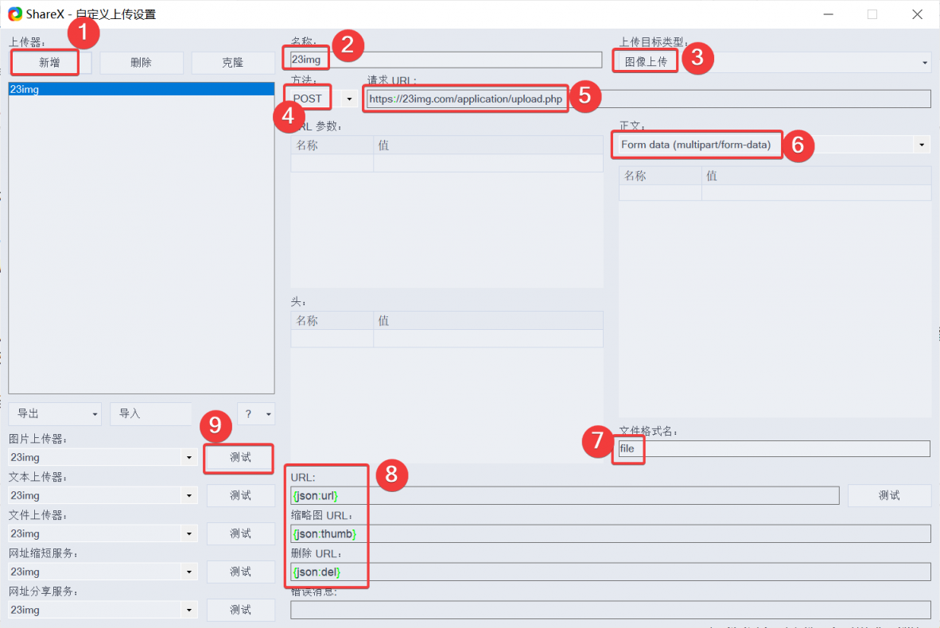Click 测试 button beside the URL field
940x628 pixels.
point(888,496)
